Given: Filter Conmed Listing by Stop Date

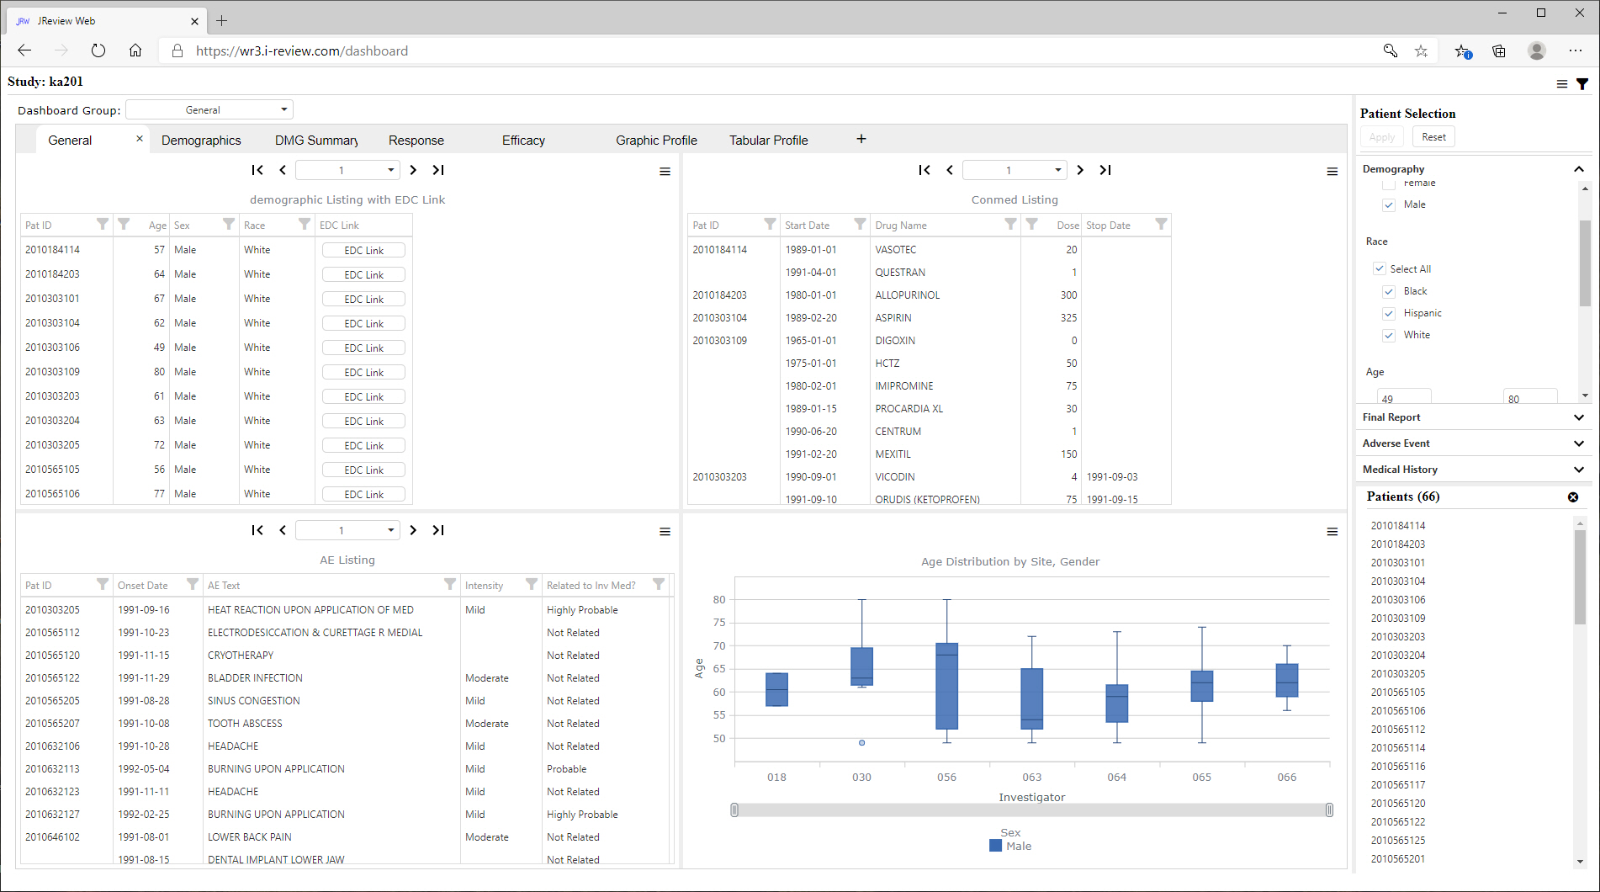Looking at the screenshot, I should [1161, 224].
